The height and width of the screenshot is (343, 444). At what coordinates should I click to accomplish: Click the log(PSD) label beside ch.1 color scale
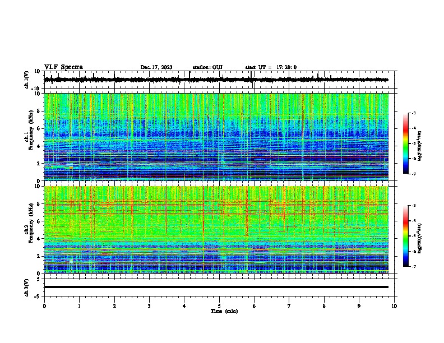click(x=420, y=146)
